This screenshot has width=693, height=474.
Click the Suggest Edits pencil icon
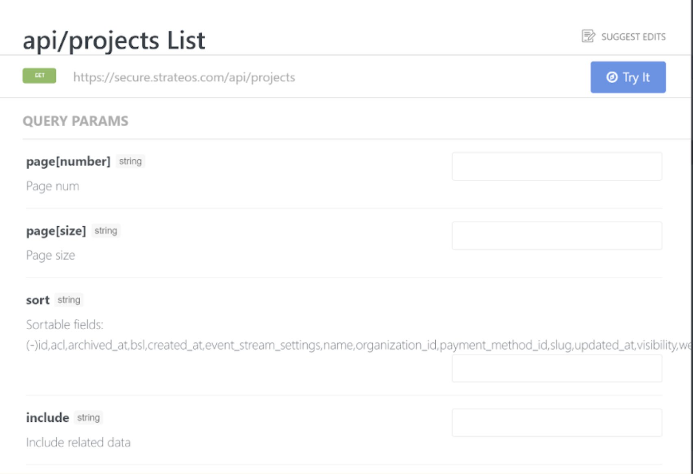[x=588, y=36]
